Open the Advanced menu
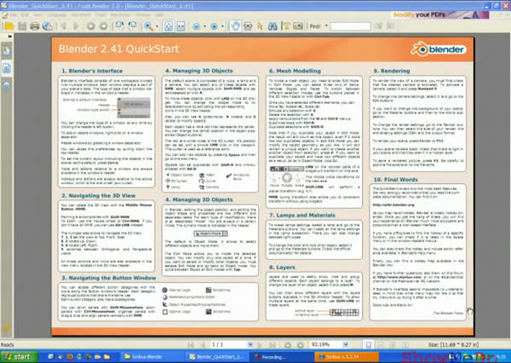 pos(120,15)
